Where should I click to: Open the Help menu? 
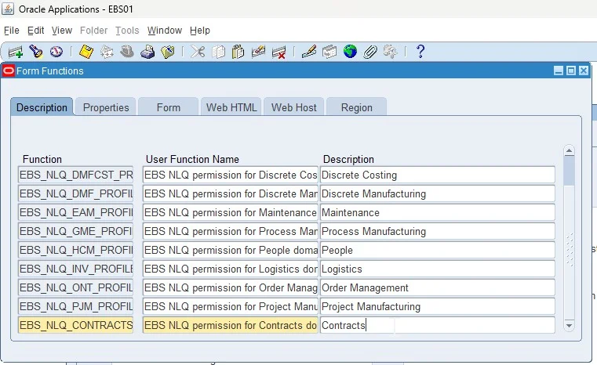200,31
